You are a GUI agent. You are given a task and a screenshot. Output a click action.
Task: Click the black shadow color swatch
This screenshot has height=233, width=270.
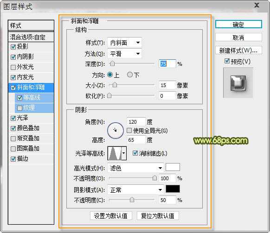[173, 189]
